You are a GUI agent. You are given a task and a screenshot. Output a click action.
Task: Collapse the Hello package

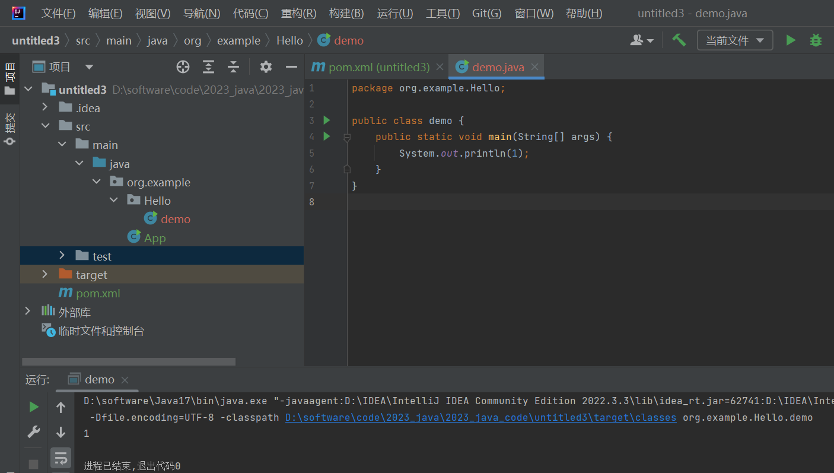113,201
